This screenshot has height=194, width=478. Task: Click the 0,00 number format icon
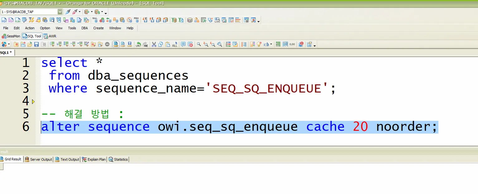click(x=292, y=45)
